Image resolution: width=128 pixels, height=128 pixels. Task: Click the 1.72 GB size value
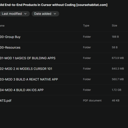(116, 90)
